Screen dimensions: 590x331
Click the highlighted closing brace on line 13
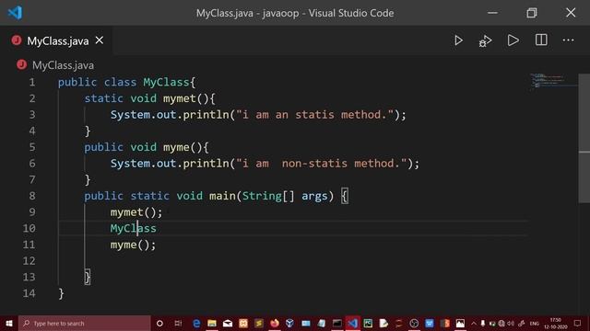pyautogui.click(x=88, y=278)
